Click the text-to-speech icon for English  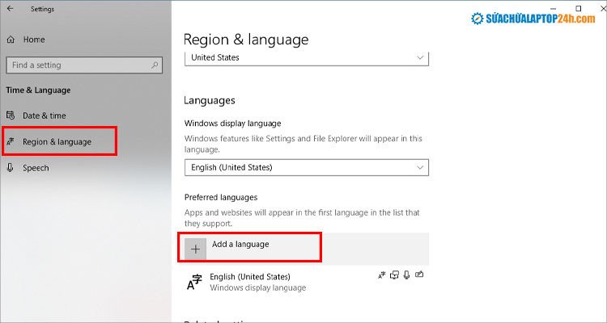tap(394, 275)
